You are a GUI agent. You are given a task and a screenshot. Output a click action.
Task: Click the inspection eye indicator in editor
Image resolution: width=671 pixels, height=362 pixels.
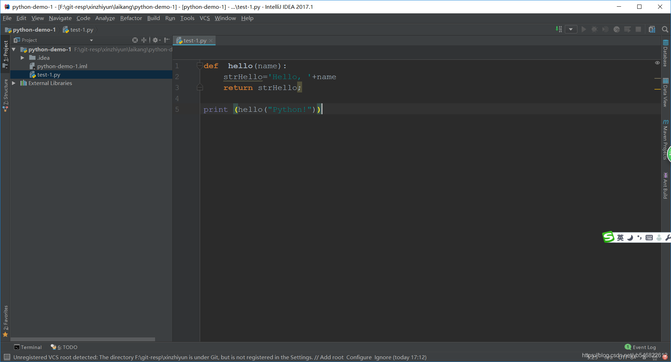click(x=657, y=63)
